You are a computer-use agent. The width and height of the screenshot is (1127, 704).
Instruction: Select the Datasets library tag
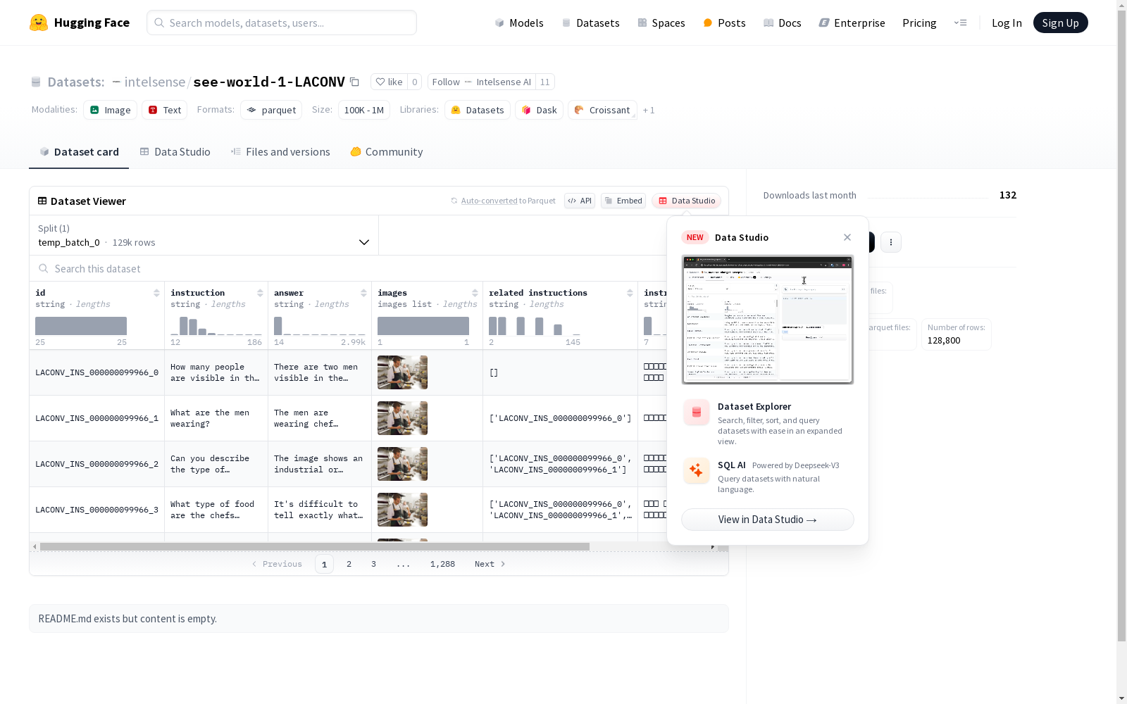[478, 110]
